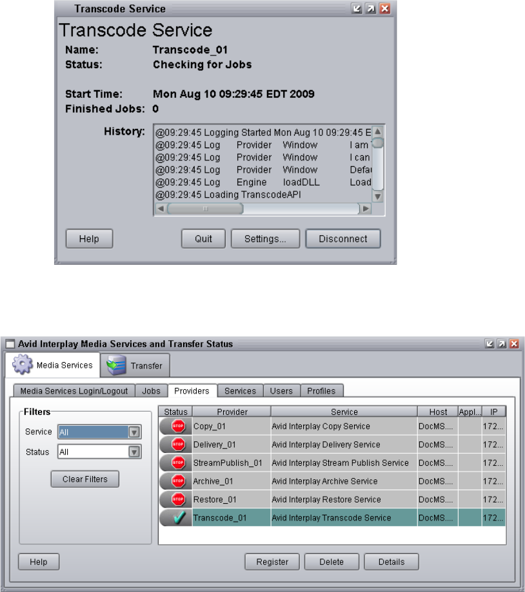Click the Clear Filters button

click(x=85, y=479)
